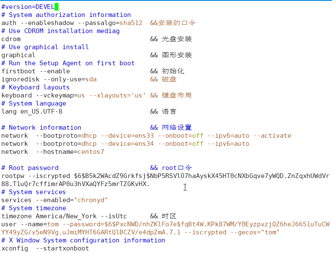Click the '# System language' comment
Viewport: 332px width, 253px height.
(x=33, y=103)
